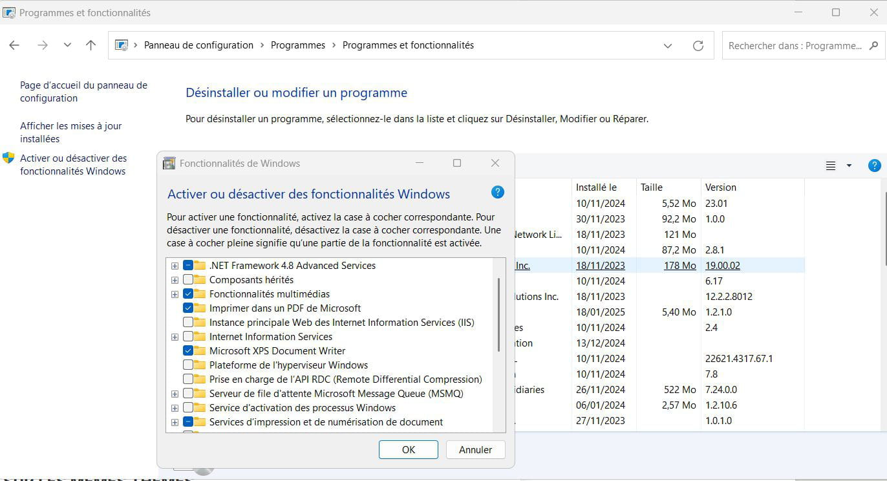Expand Serveur de file d'attente MSMQ node
The image size is (887, 481).
coord(175,394)
